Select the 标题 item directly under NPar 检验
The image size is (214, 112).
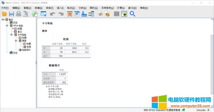20,29
